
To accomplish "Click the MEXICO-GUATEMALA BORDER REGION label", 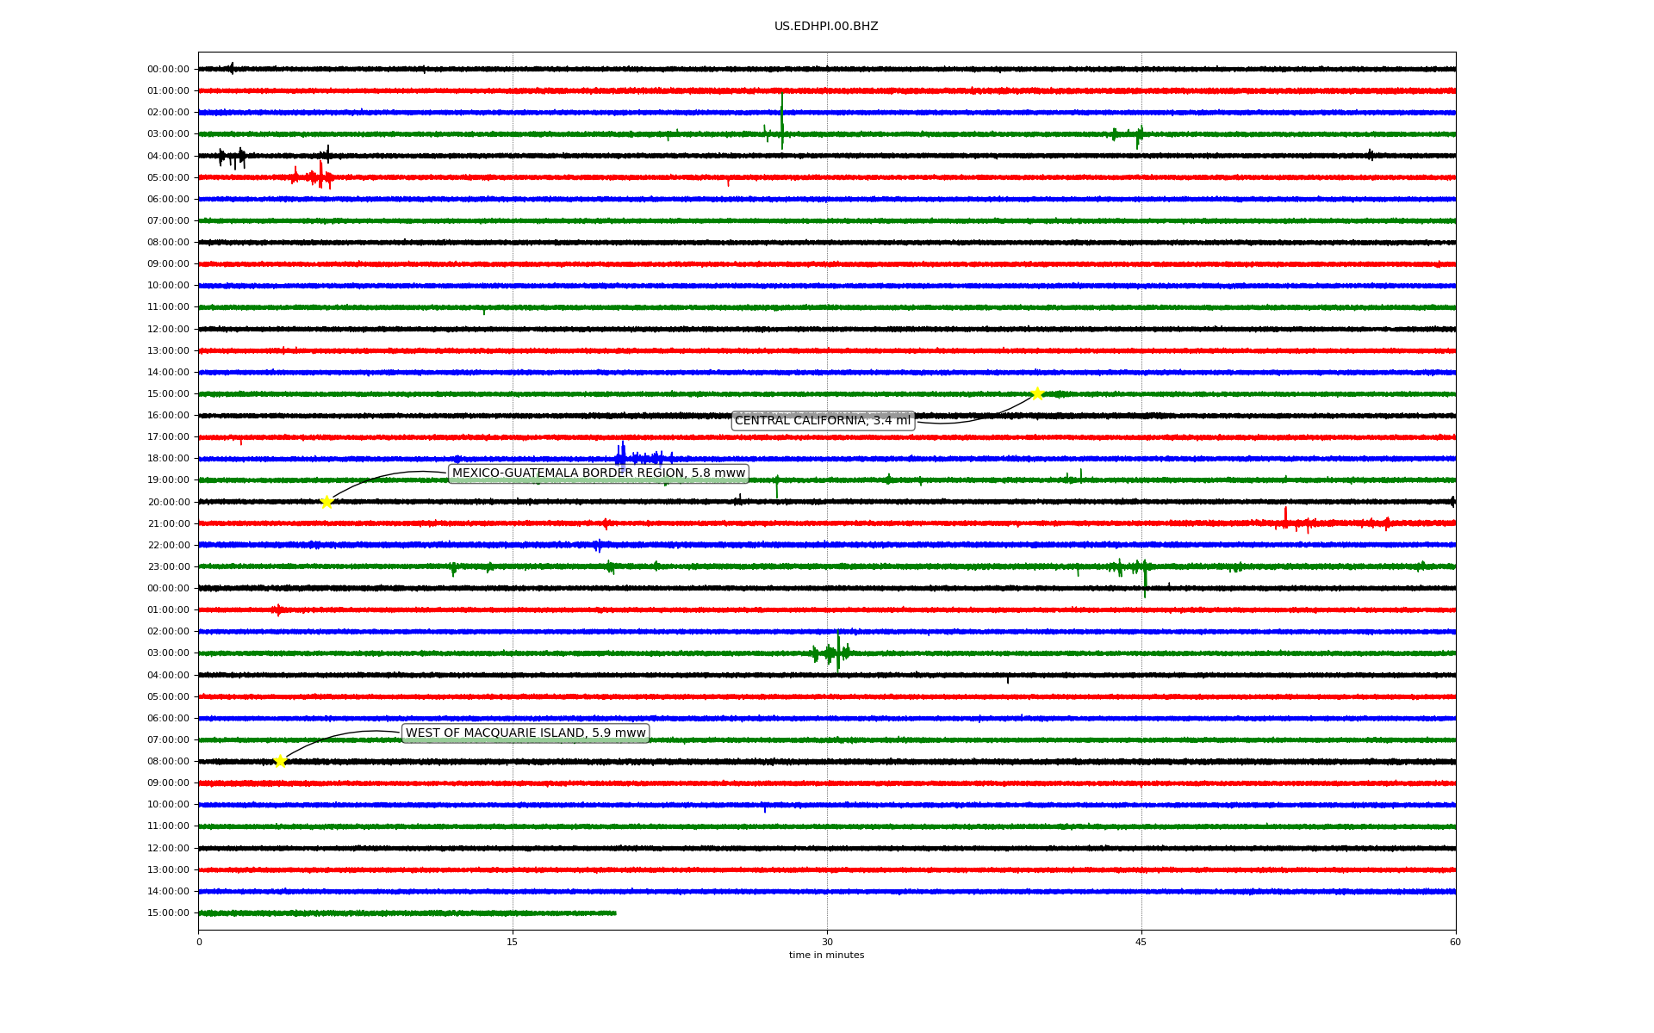I will pyautogui.click(x=598, y=473).
